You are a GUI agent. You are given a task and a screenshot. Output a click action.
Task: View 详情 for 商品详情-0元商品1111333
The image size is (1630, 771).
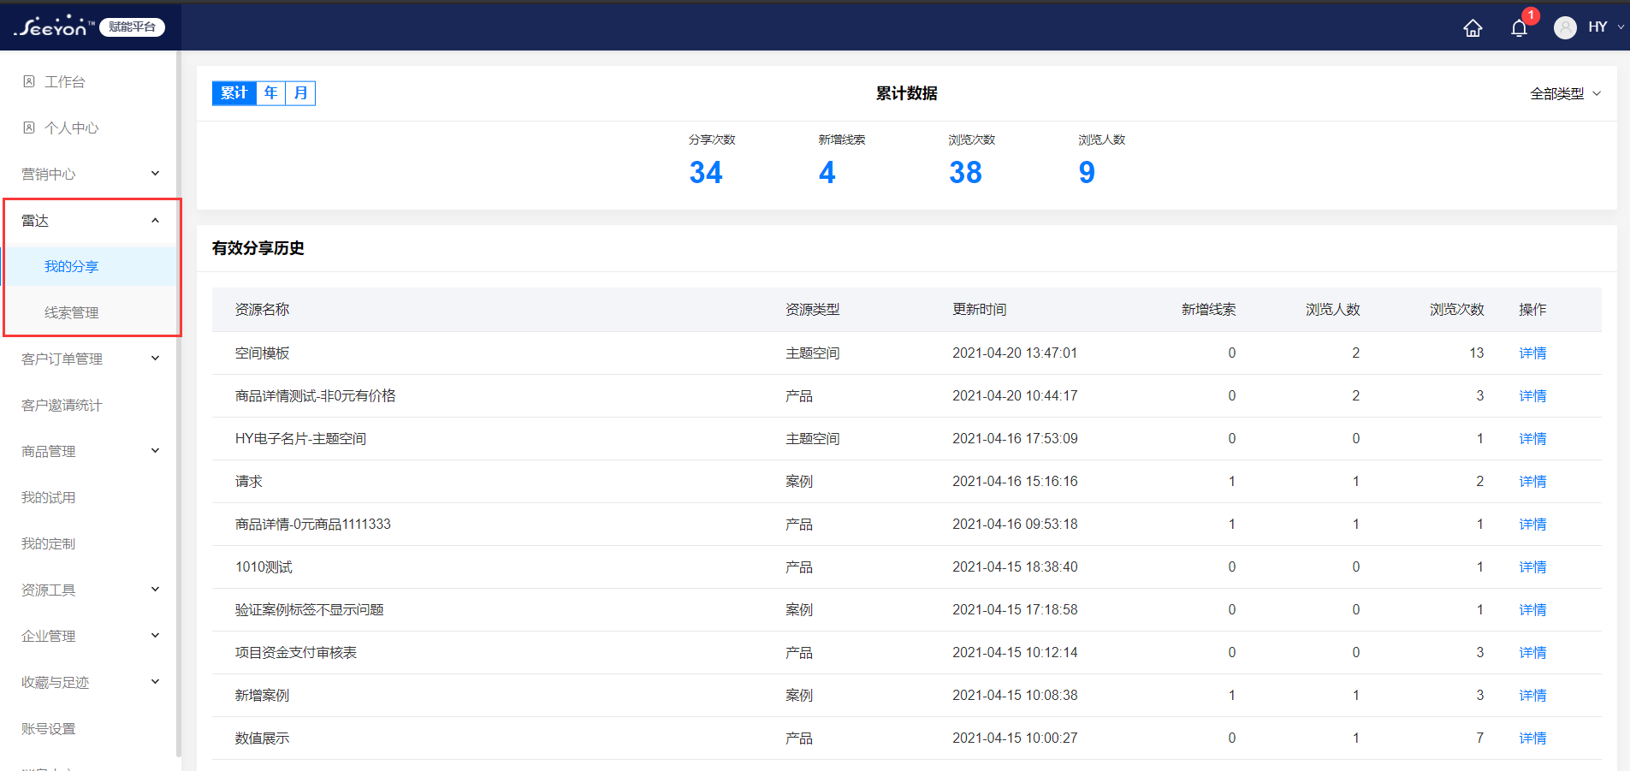click(x=1532, y=524)
